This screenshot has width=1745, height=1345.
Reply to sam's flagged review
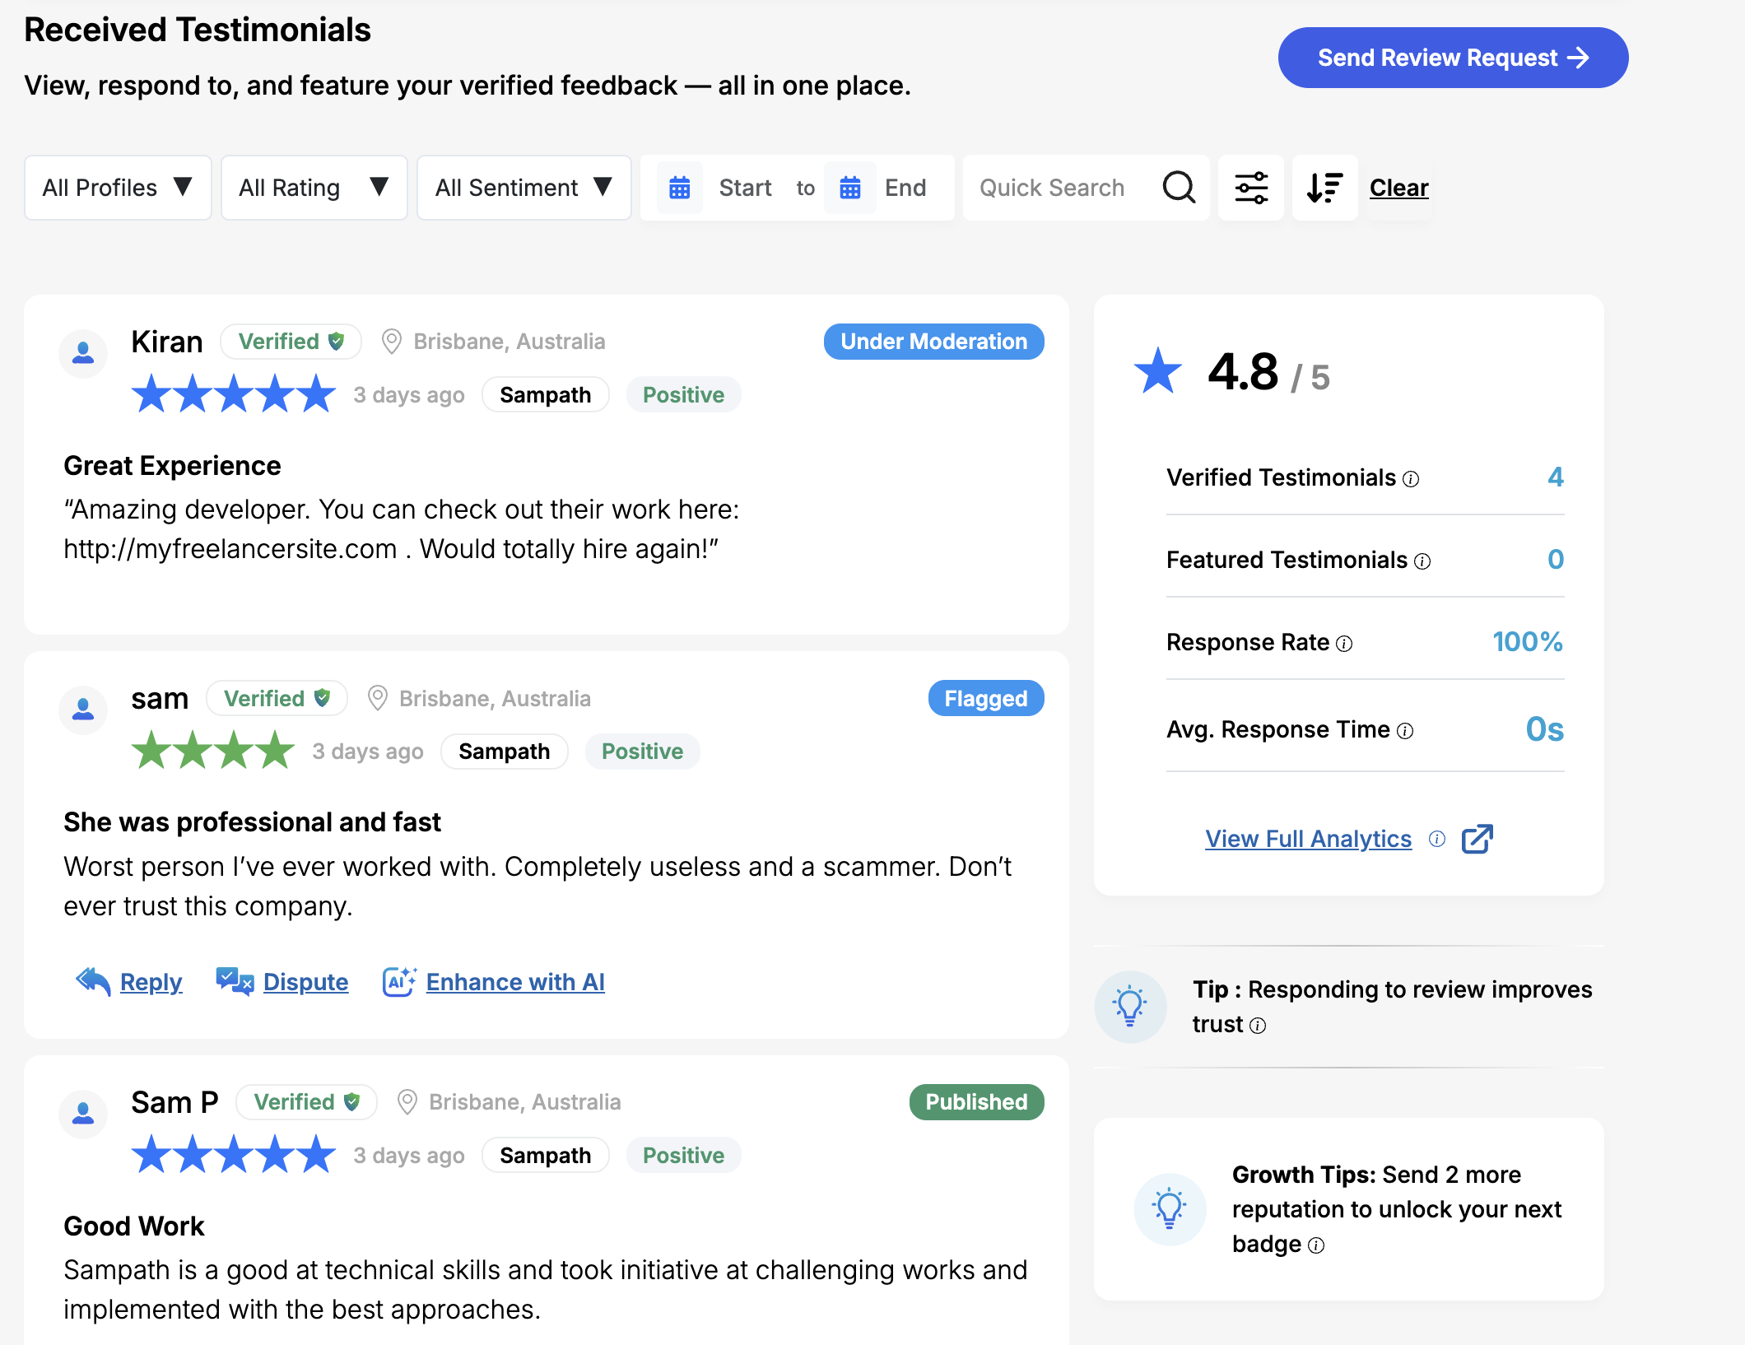click(x=150, y=982)
